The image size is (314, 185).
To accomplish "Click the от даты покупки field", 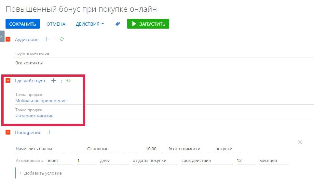I will tap(155, 161).
